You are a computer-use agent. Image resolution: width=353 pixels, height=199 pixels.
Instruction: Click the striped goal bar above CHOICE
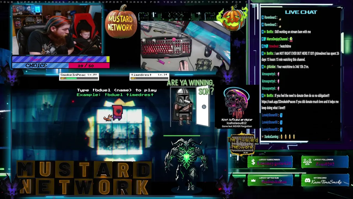(x=61, y=59)
